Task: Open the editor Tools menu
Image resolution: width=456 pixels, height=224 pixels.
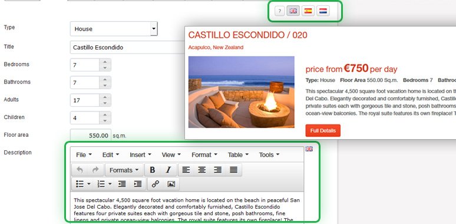Action: point(269,155)
